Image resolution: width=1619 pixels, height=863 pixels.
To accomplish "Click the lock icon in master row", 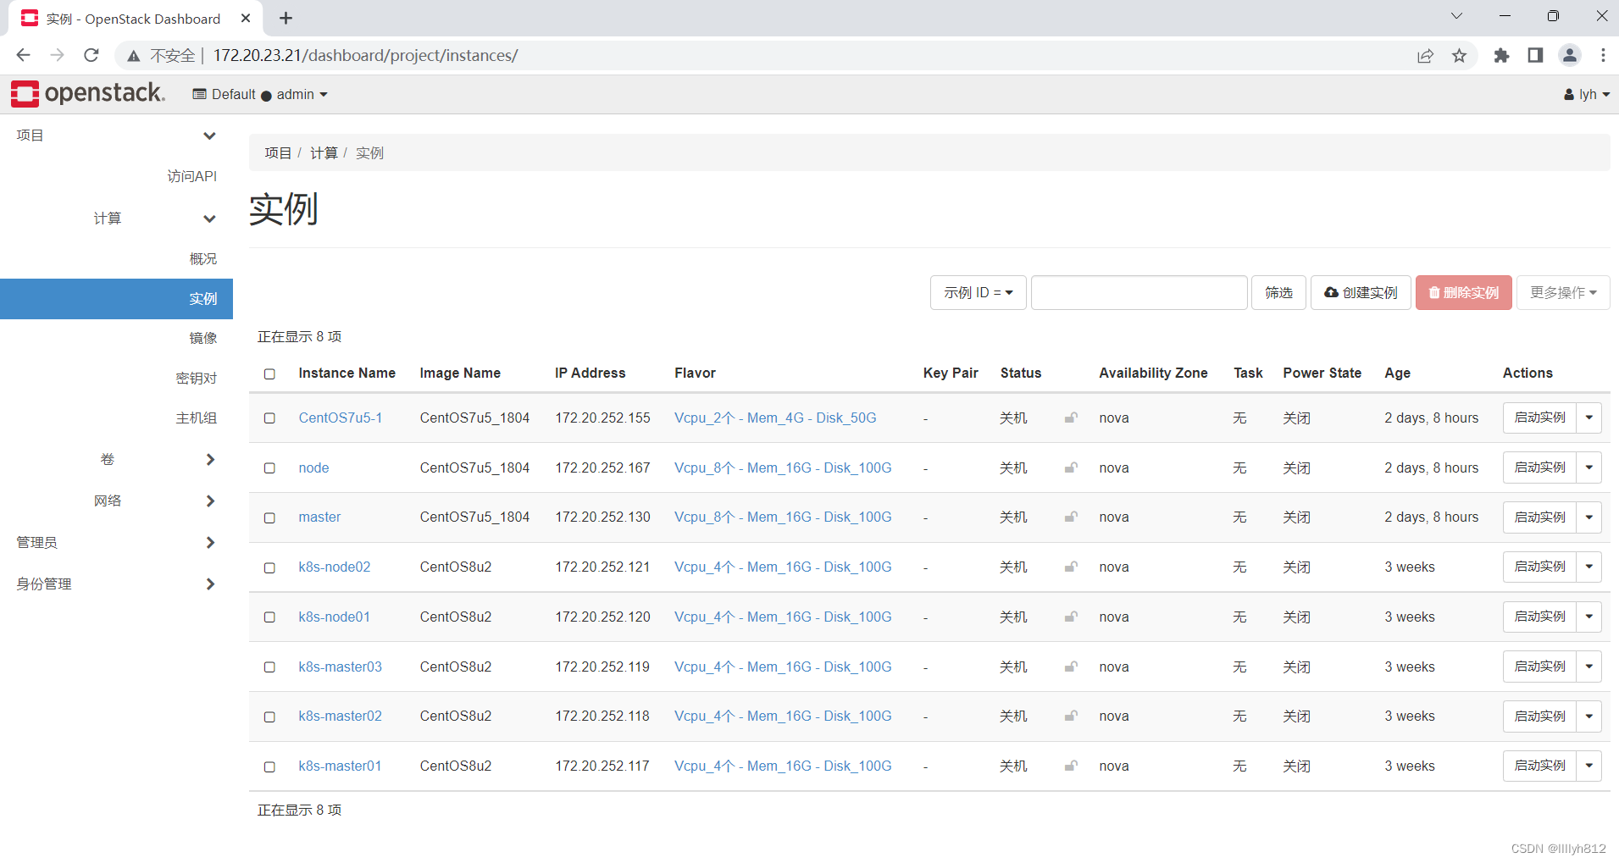I will [1071, 517].
